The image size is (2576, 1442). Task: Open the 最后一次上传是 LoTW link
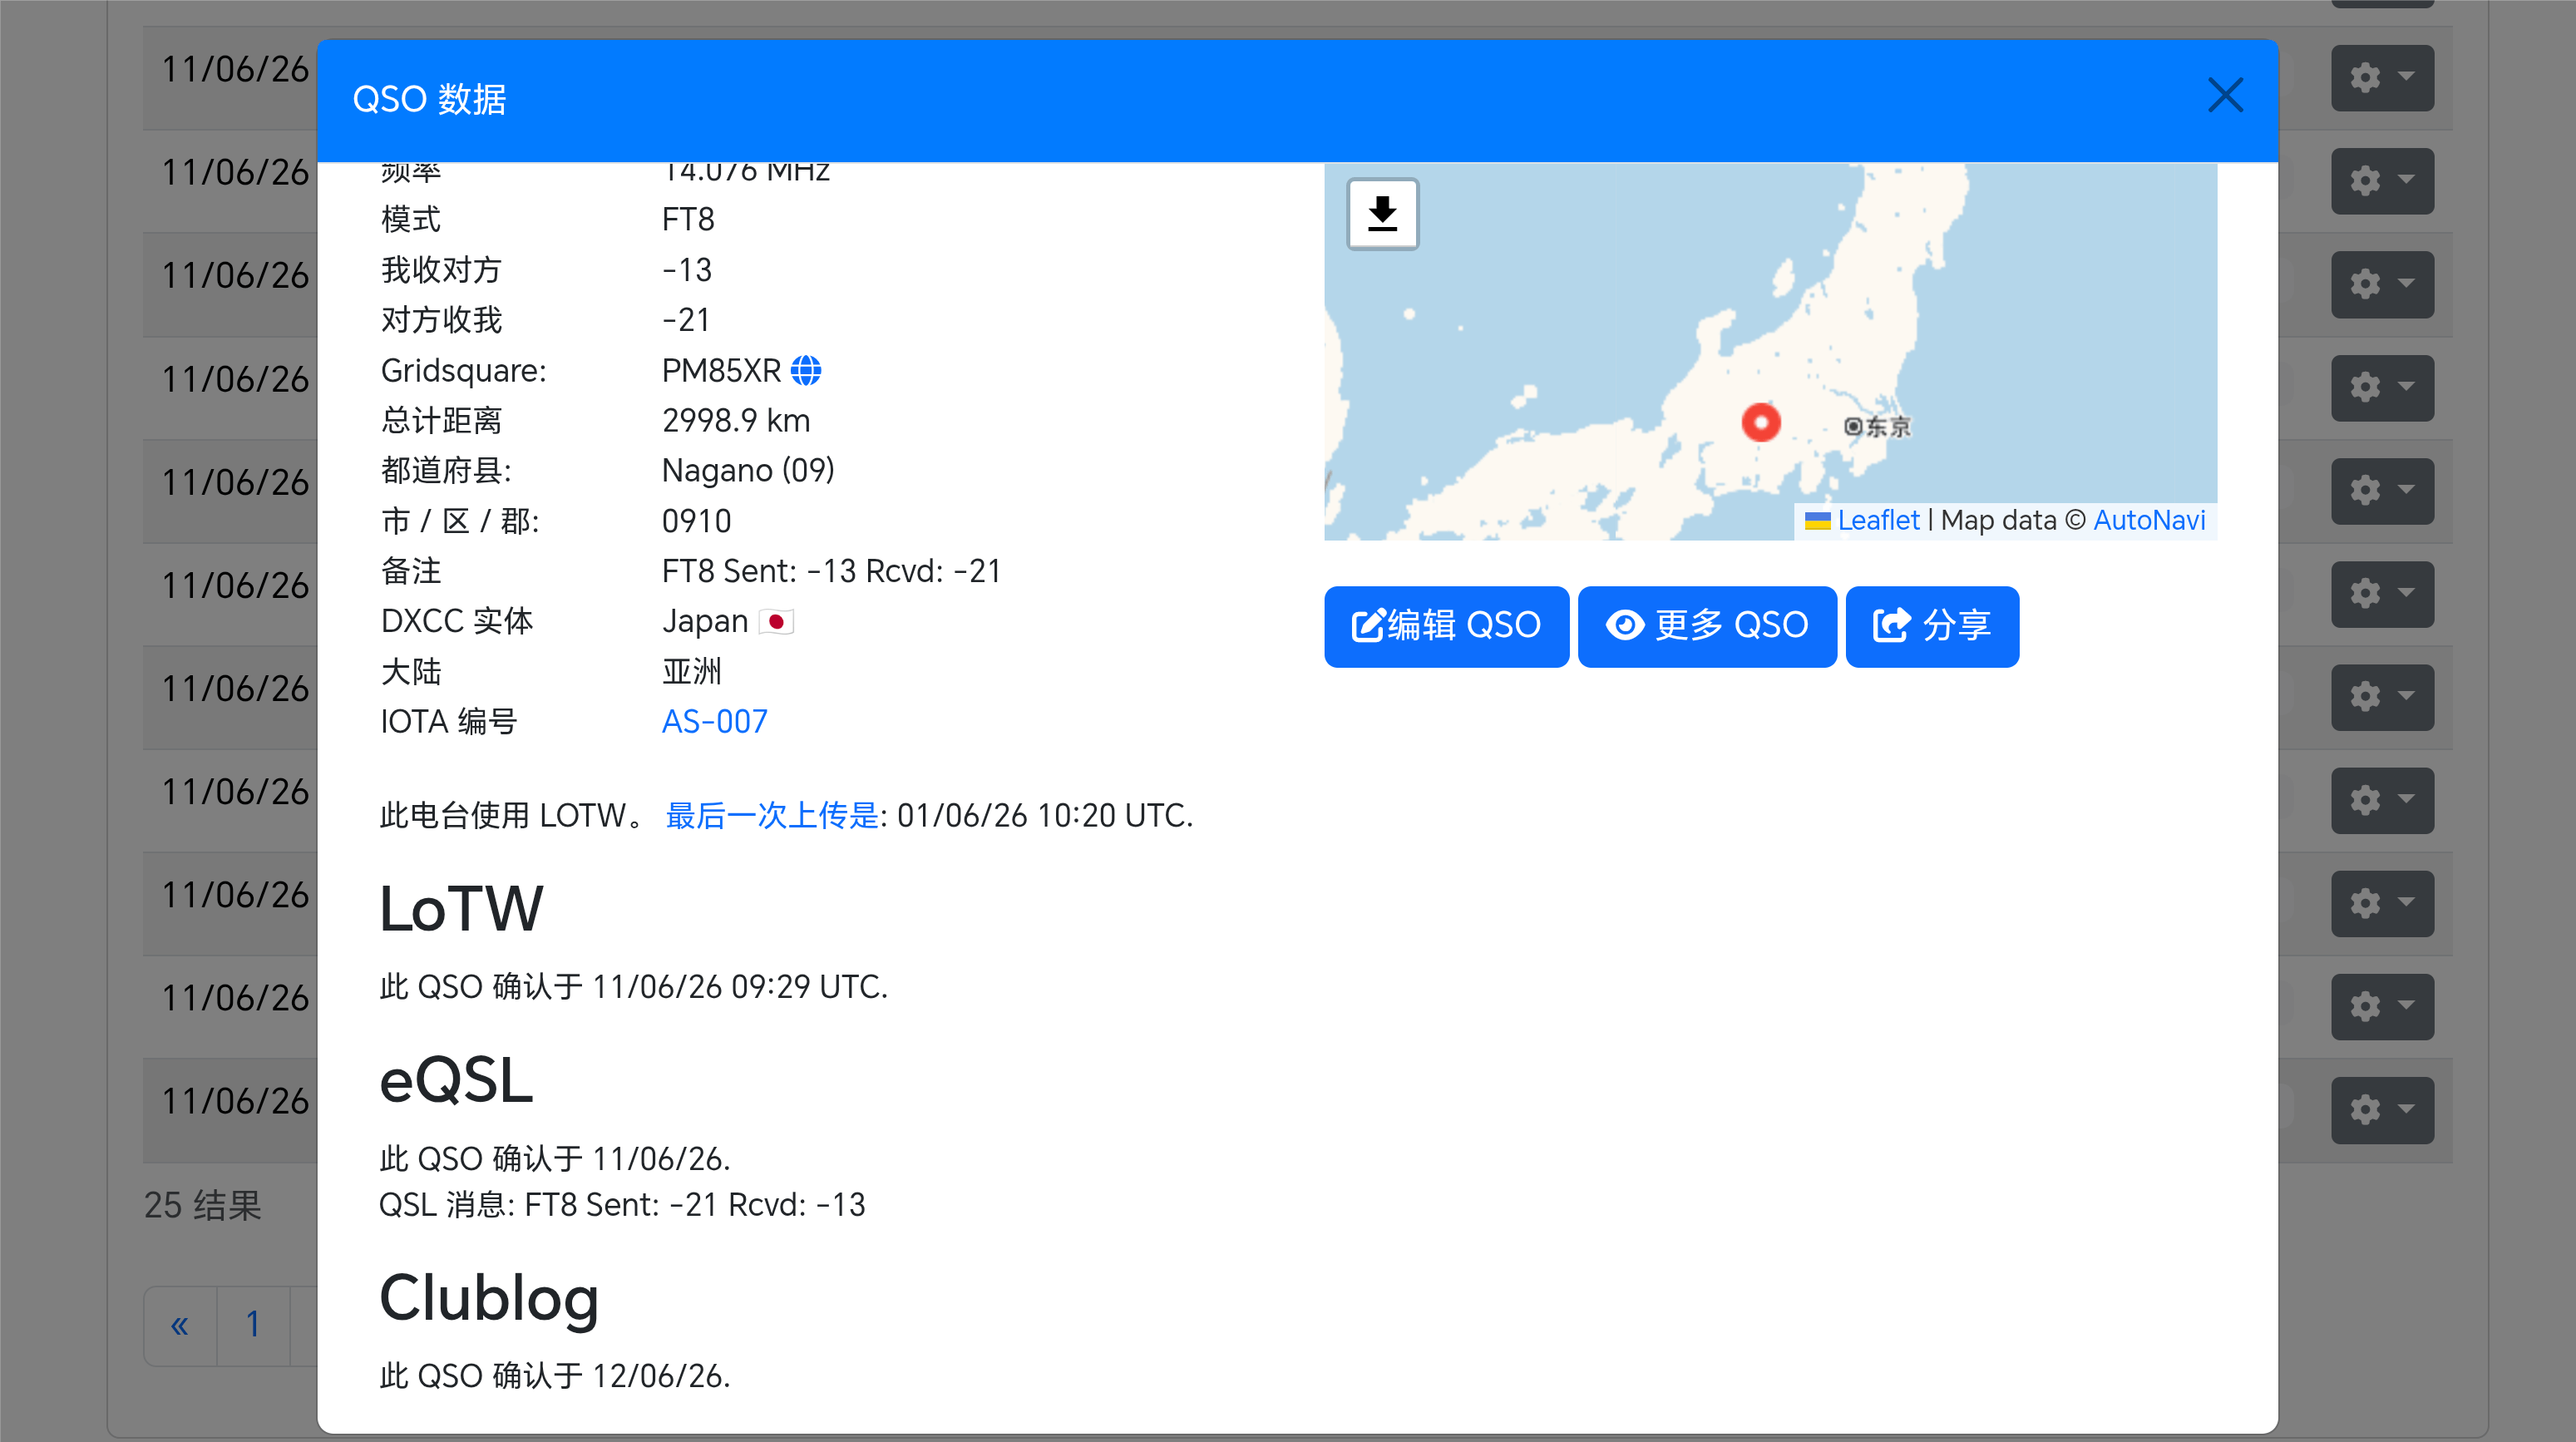point(772,816)
